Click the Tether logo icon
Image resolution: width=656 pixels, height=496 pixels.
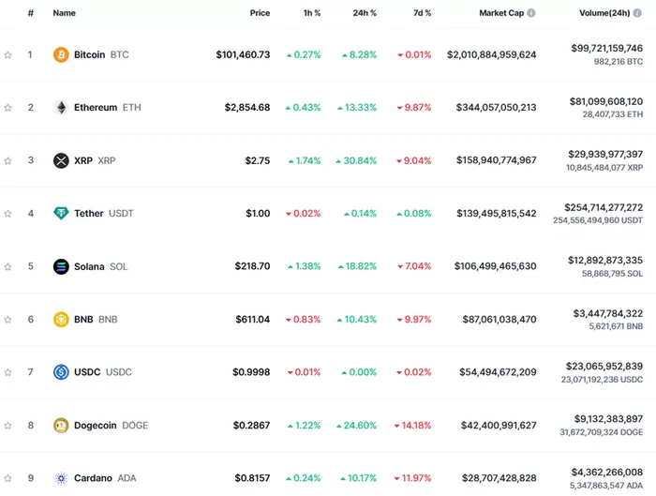[x=61, y=214]
